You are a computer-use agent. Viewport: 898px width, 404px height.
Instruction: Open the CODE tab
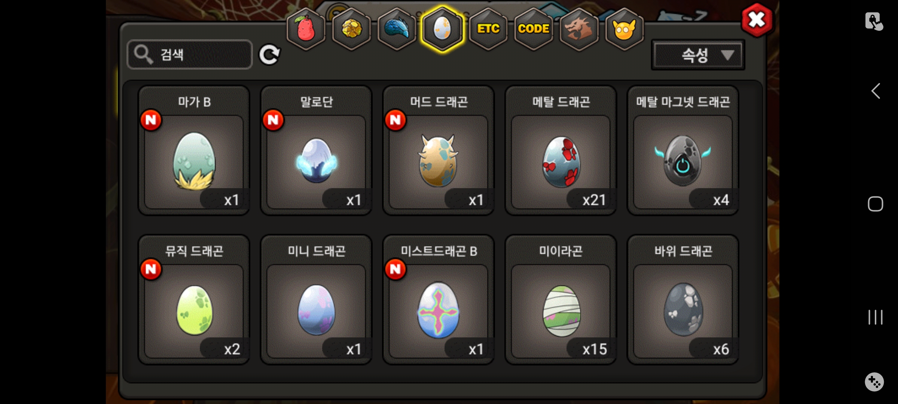click(534, 29)
